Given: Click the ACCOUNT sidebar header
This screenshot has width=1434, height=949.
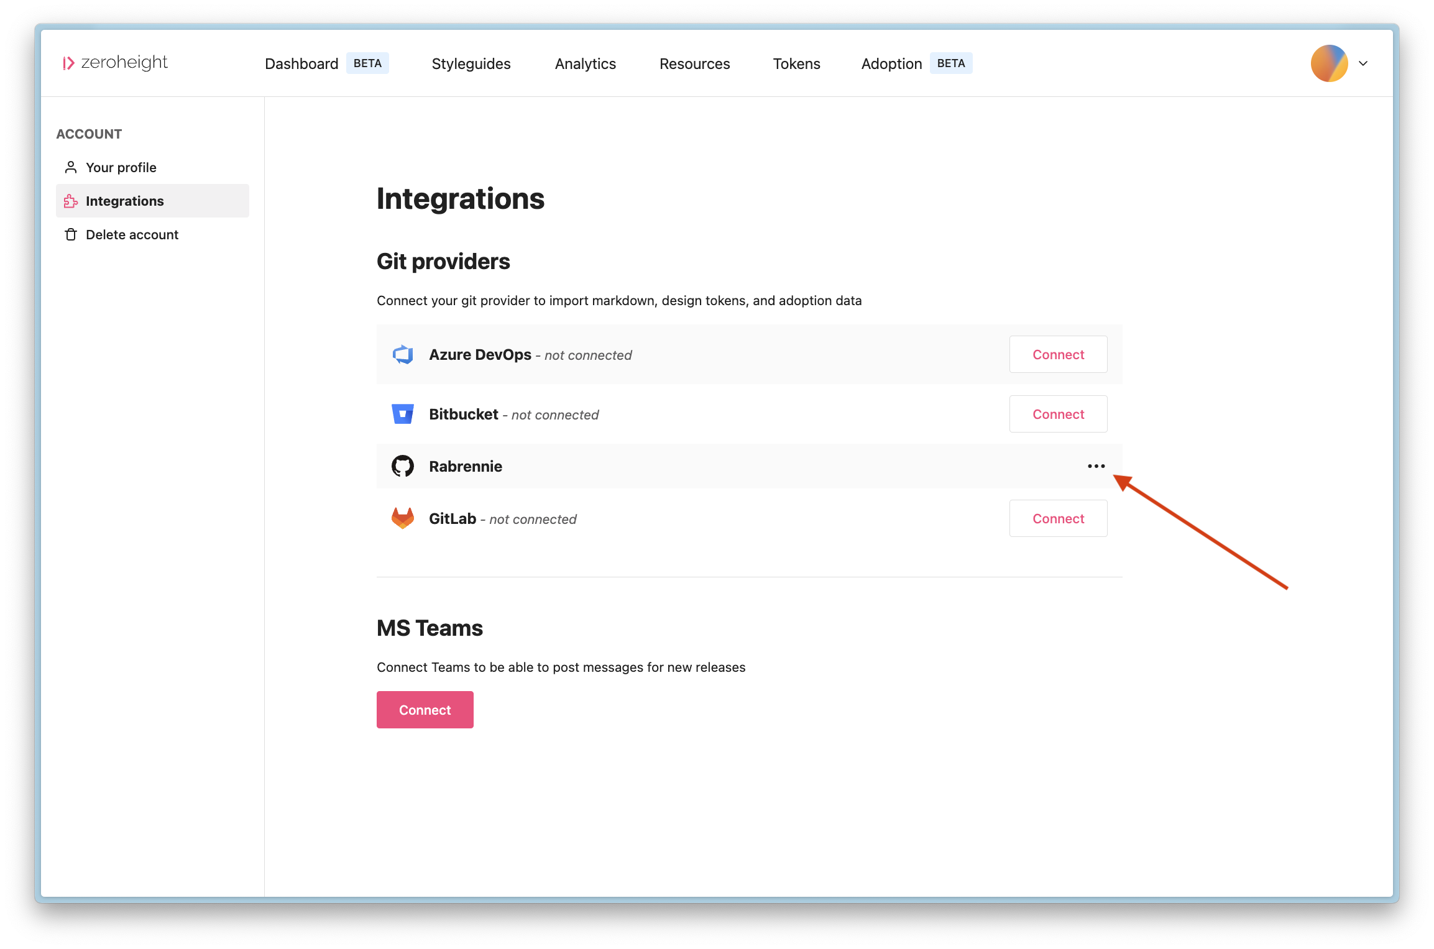Looking at the screenshot, I should tap(89, 134).
